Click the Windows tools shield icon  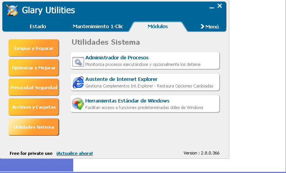[78, 104]
